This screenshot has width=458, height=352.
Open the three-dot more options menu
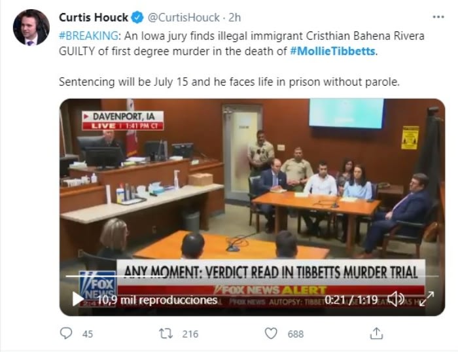438,17
